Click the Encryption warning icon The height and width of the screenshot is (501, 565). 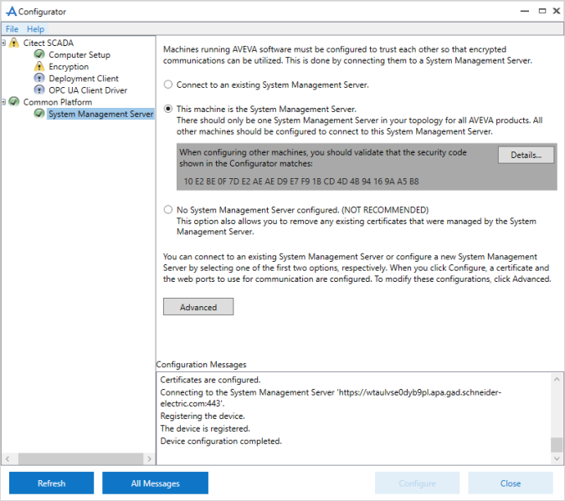[39, 67]
